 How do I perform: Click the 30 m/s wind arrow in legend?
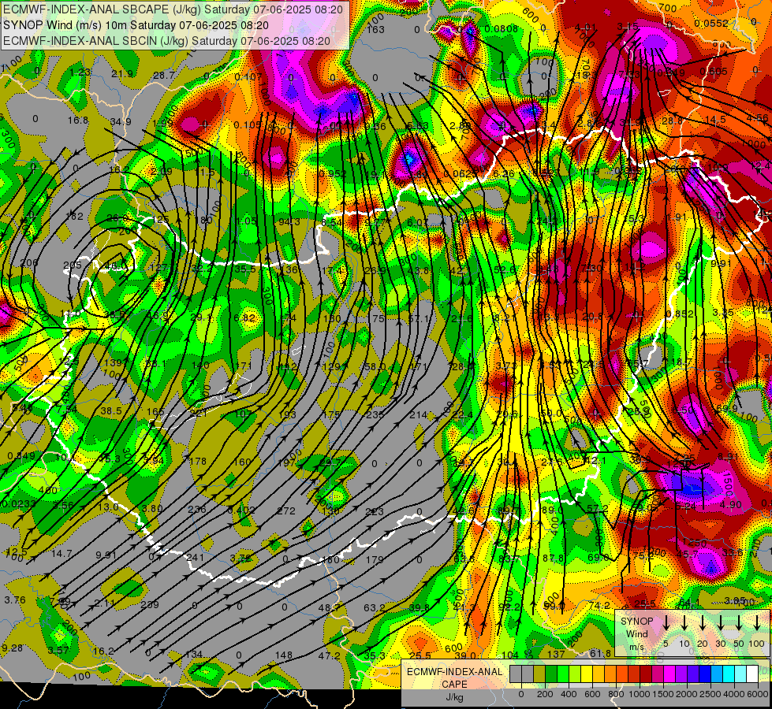[720, 622]
